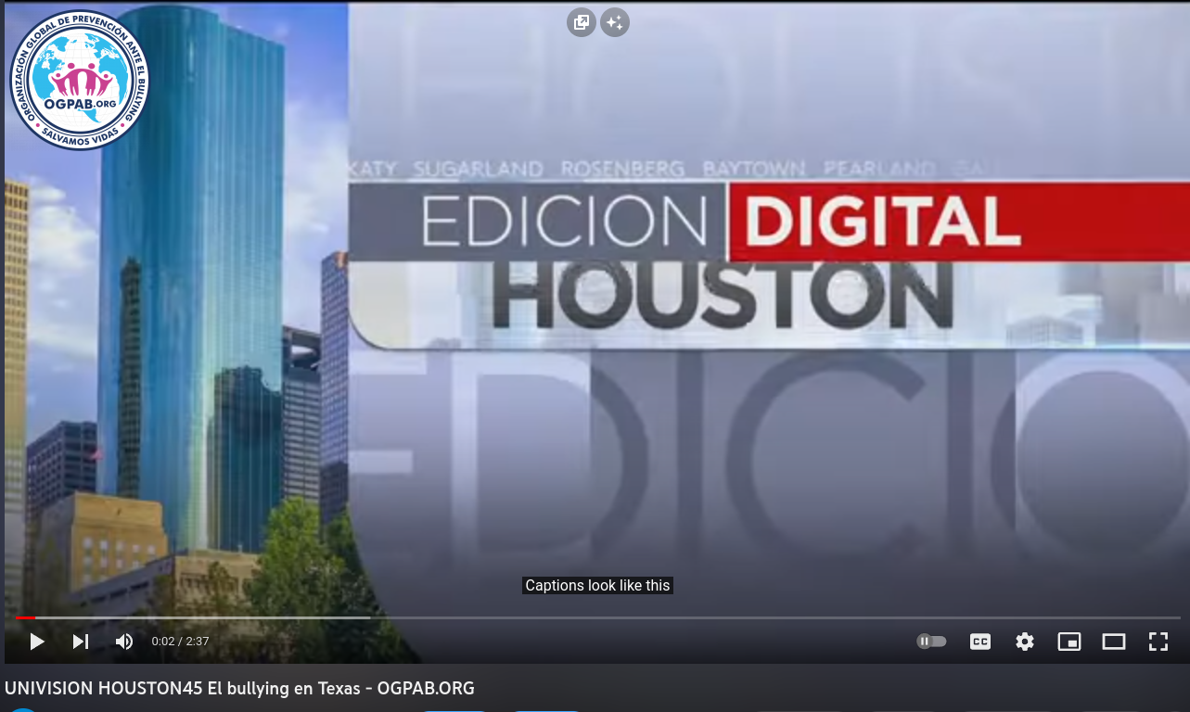Click the 0:02 / 2:37 time display
This screenshot has height=712, width=1190.
(x=180, y=642)
